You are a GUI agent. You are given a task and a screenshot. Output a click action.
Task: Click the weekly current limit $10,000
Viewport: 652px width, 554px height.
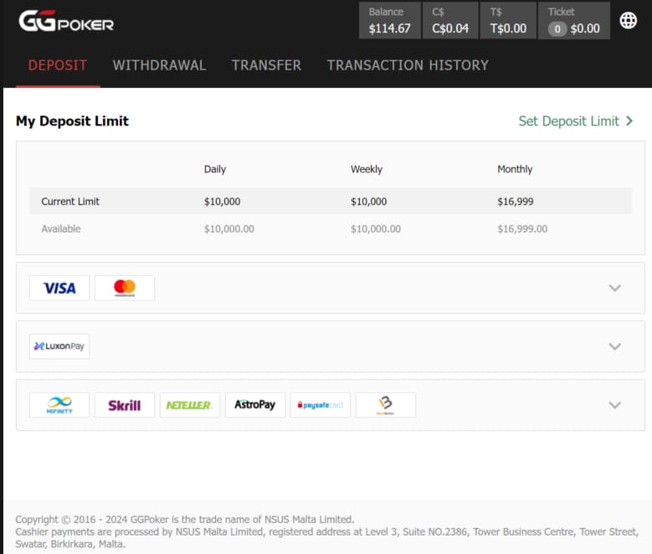pyautogui.click(x=368, y=202)
